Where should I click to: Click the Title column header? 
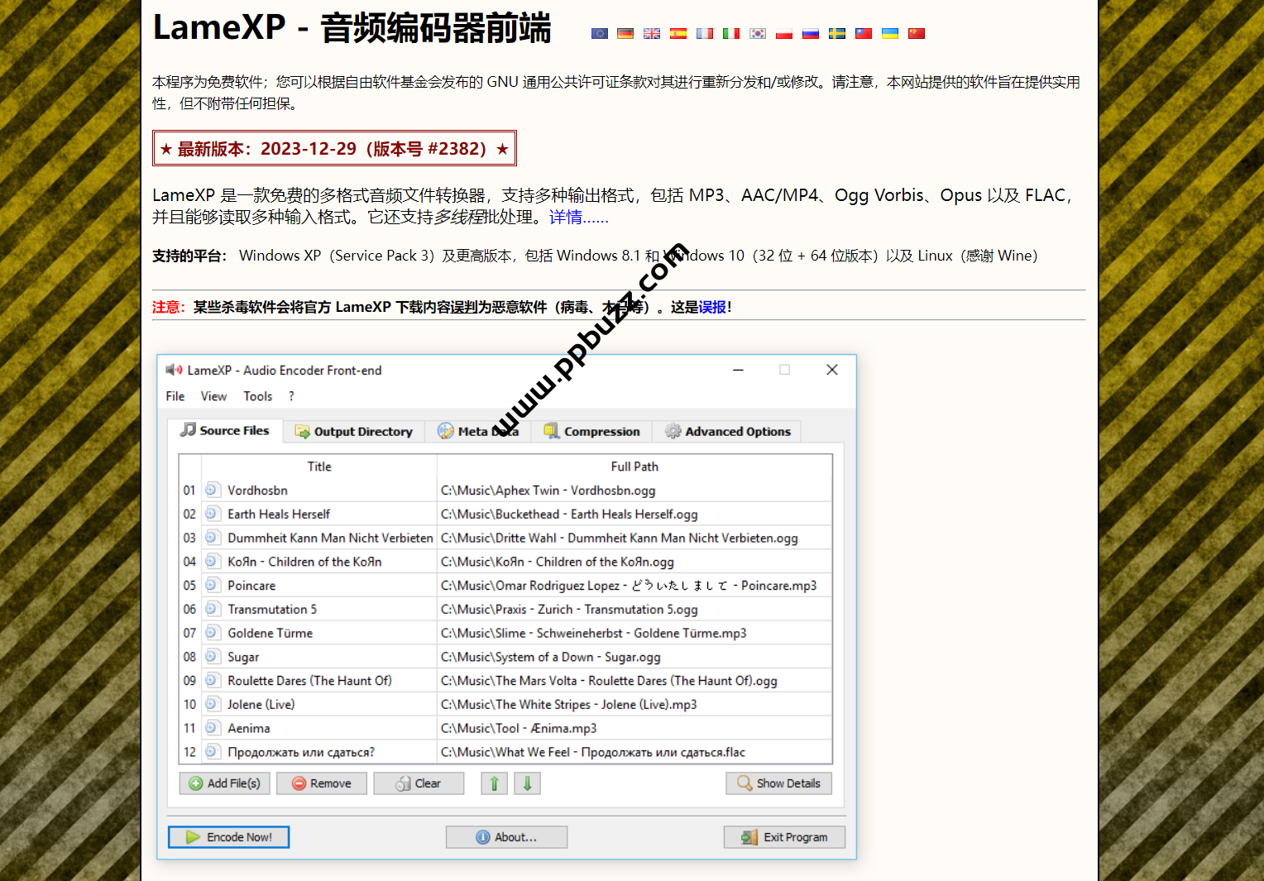click(319, 467)
